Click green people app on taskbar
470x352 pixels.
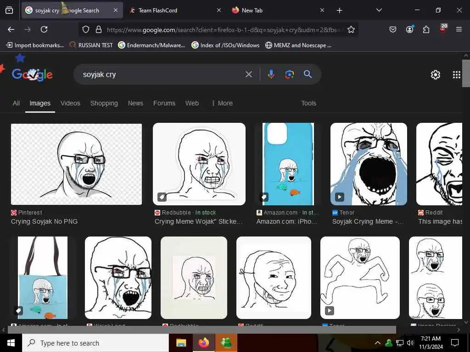click(x=226, y=343)
